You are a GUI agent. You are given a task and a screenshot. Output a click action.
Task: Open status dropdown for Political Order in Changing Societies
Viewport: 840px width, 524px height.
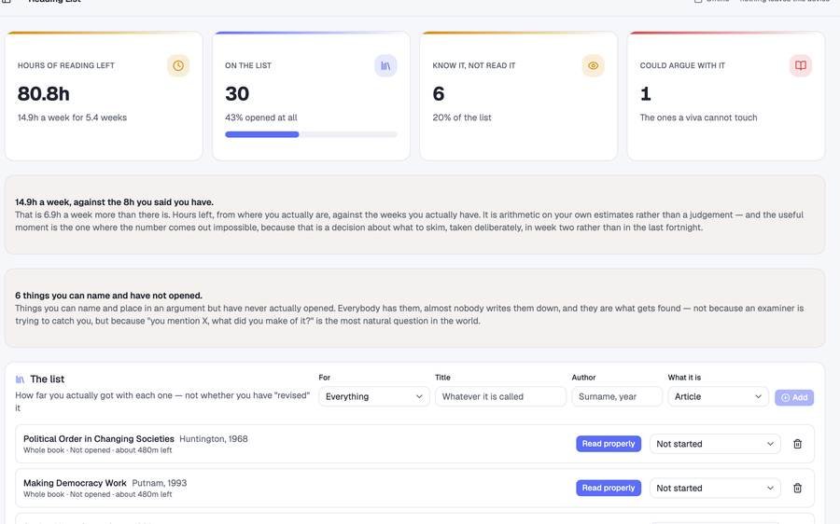tap(715, 444)
